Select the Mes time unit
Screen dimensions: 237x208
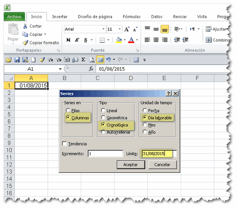tap(145, 125)
